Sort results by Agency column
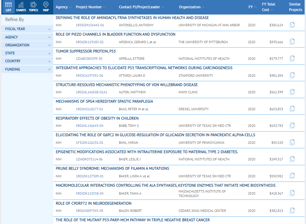The width and height of the screenshot is (306, 224). [x=64, y=7]
